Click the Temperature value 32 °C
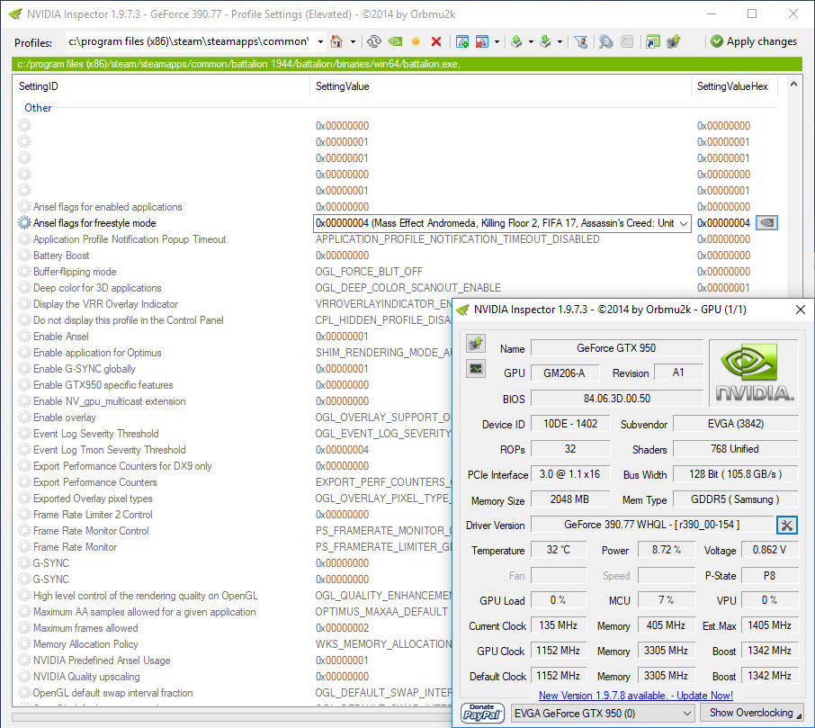815x728 pixels. pos(559,550)
